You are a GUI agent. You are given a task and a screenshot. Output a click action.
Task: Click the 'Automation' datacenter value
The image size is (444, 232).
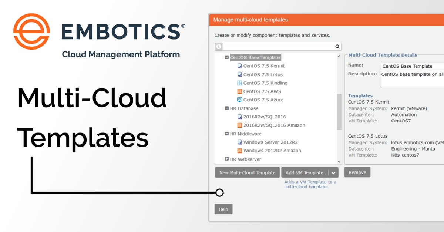tap(404, 115)
